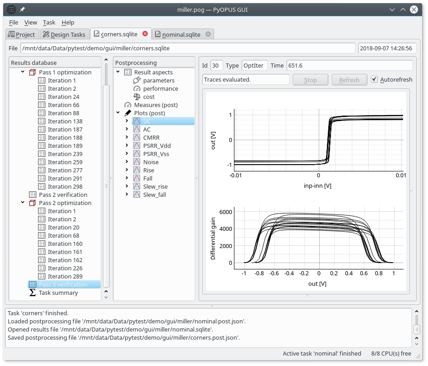The height and width of the screenshot is (366, 428).
Task: Click the red cube icon of Pass 1 optimization
Action: [32, 72]
